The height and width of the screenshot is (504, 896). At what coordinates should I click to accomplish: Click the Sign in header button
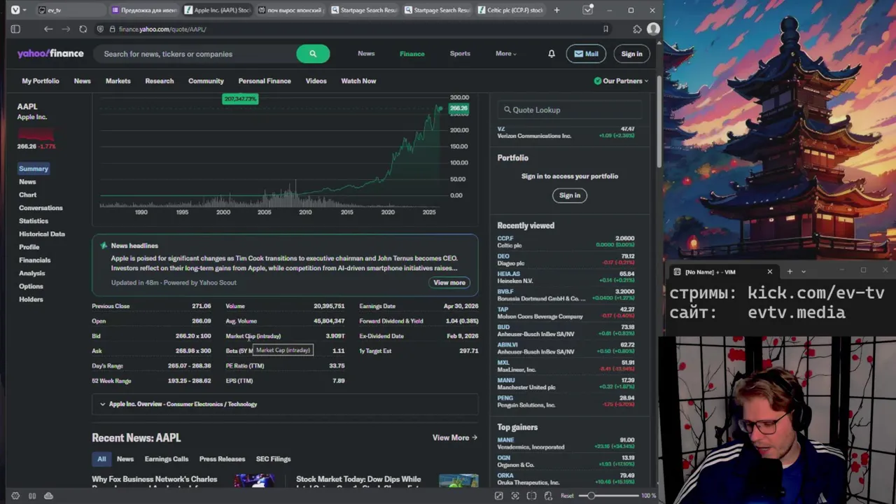pyautogui.click(x=631, y=54)
